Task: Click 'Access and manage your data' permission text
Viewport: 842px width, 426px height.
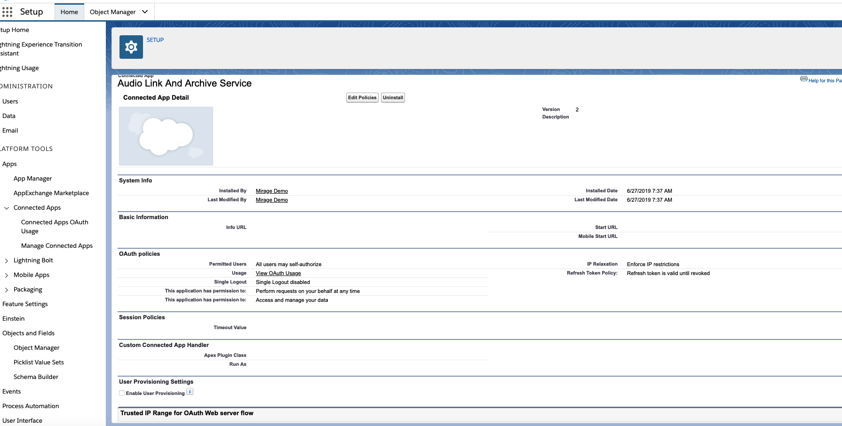Action: pos(292,300)
